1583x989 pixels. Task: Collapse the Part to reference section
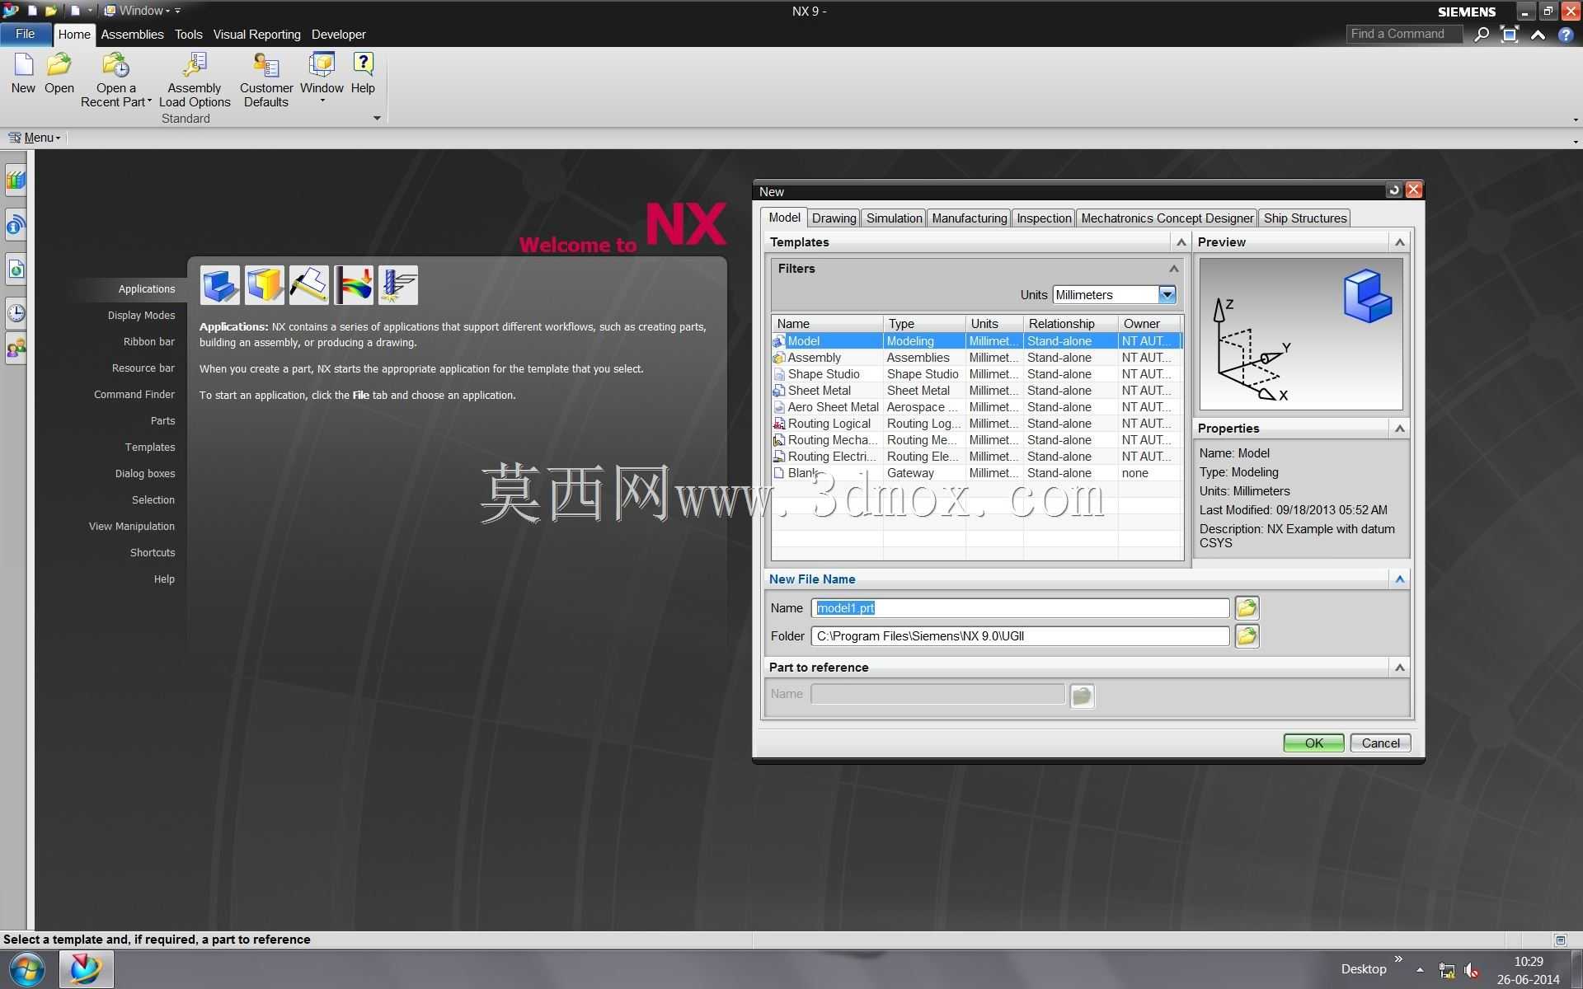[1399, 668]
